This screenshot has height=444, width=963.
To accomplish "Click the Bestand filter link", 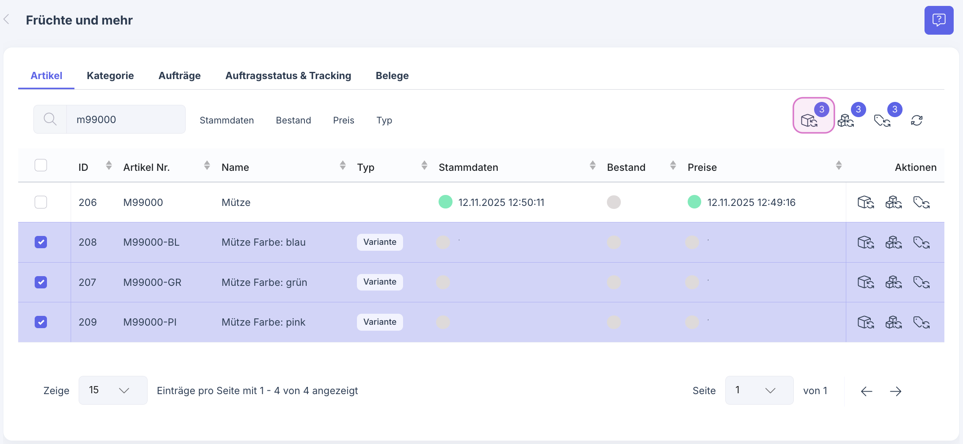I will 293,121.
